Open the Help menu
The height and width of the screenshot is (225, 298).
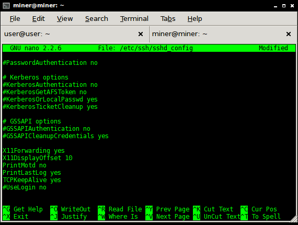pos(194,19)
